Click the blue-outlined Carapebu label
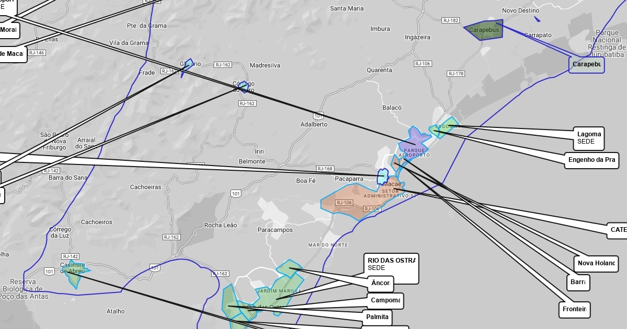The width and height of the screenshot is (627, 329). coord(586,65)
